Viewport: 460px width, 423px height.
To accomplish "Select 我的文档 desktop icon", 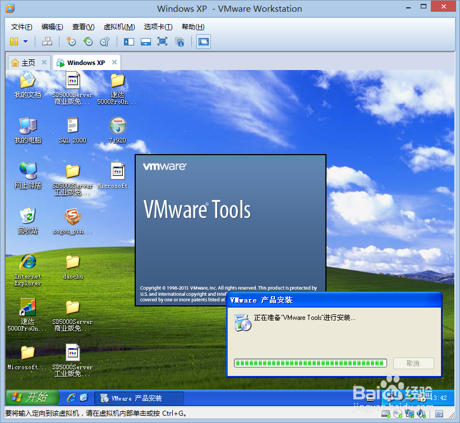I will pyautogui.click(x=27, y=85).
